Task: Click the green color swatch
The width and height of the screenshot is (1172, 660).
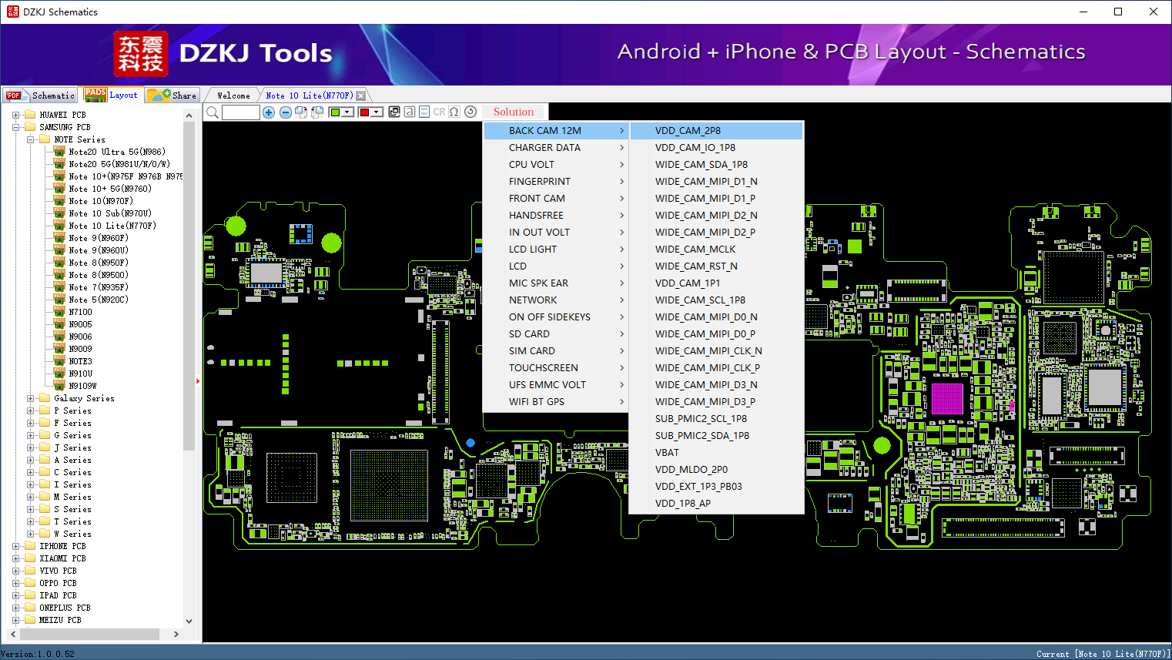Action: (335, 112)
